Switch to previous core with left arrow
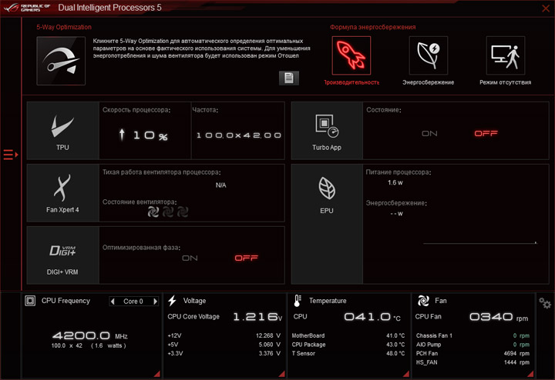 (113, 302)
